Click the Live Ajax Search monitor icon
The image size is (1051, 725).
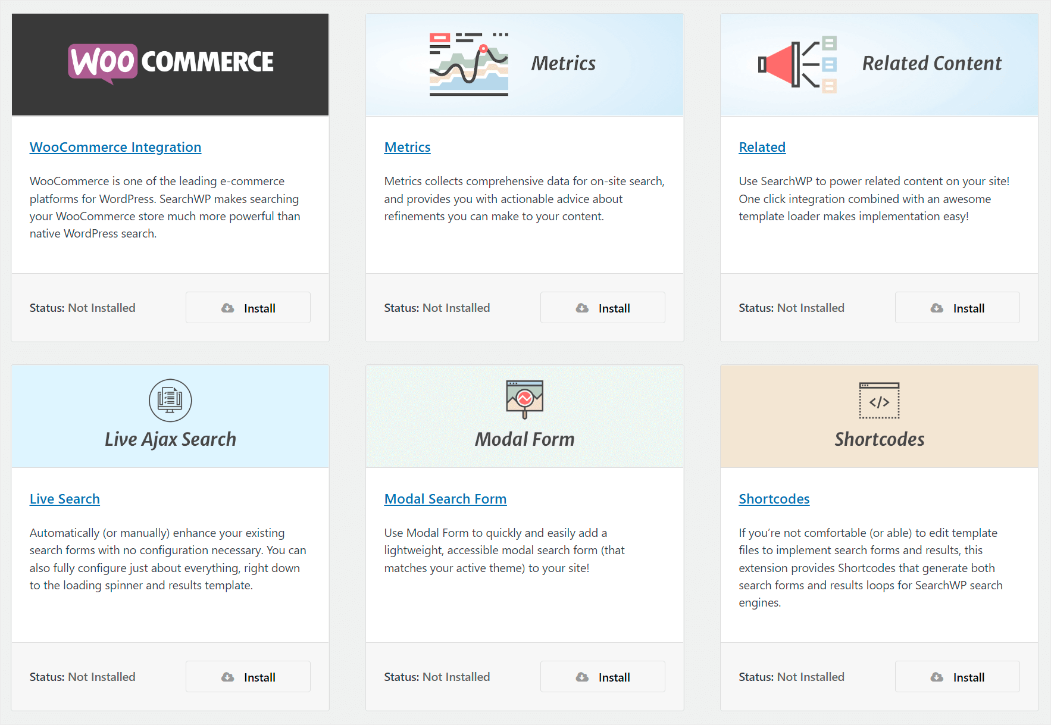[x=170, y=400]
